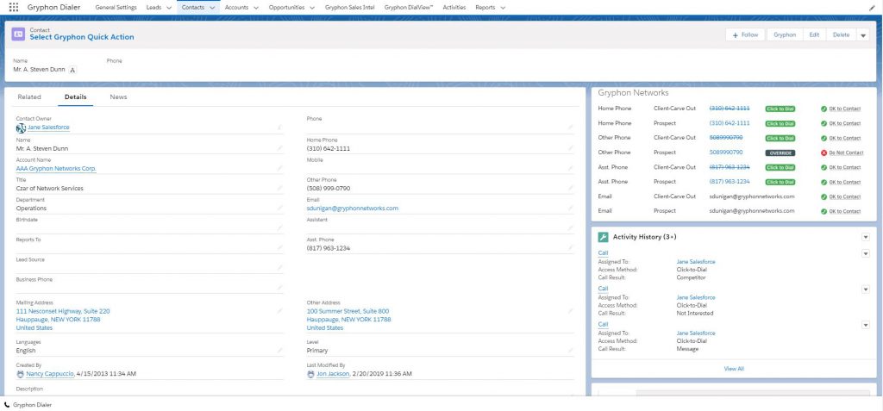
Task: Open more actions dropdown next to Delete
Action: point(863,35)
